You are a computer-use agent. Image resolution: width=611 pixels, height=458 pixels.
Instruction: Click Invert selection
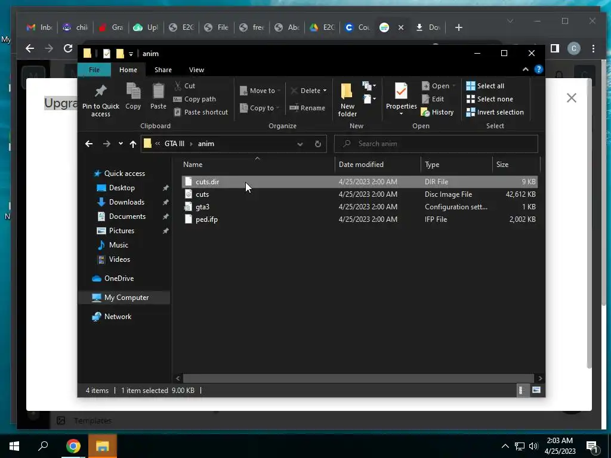coord(495,112)
